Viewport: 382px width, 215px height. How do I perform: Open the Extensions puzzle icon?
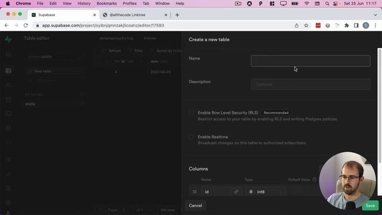[x=347, y=25]
